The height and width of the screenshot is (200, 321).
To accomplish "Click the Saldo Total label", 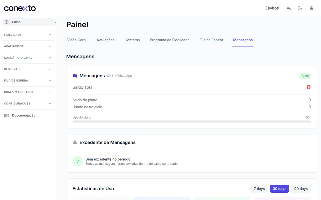I will 83,87.
